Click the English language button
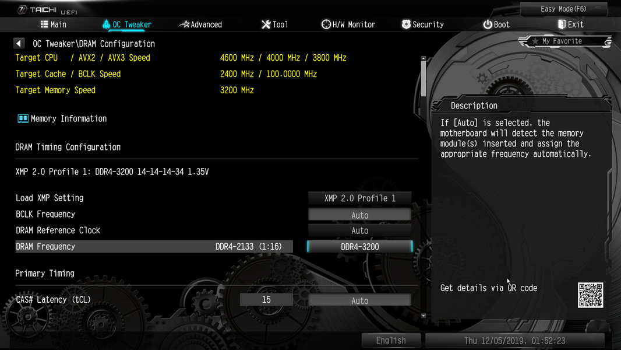Image resolution: width=621 pixels, height=350 pixels. click(x=391, y=341)
